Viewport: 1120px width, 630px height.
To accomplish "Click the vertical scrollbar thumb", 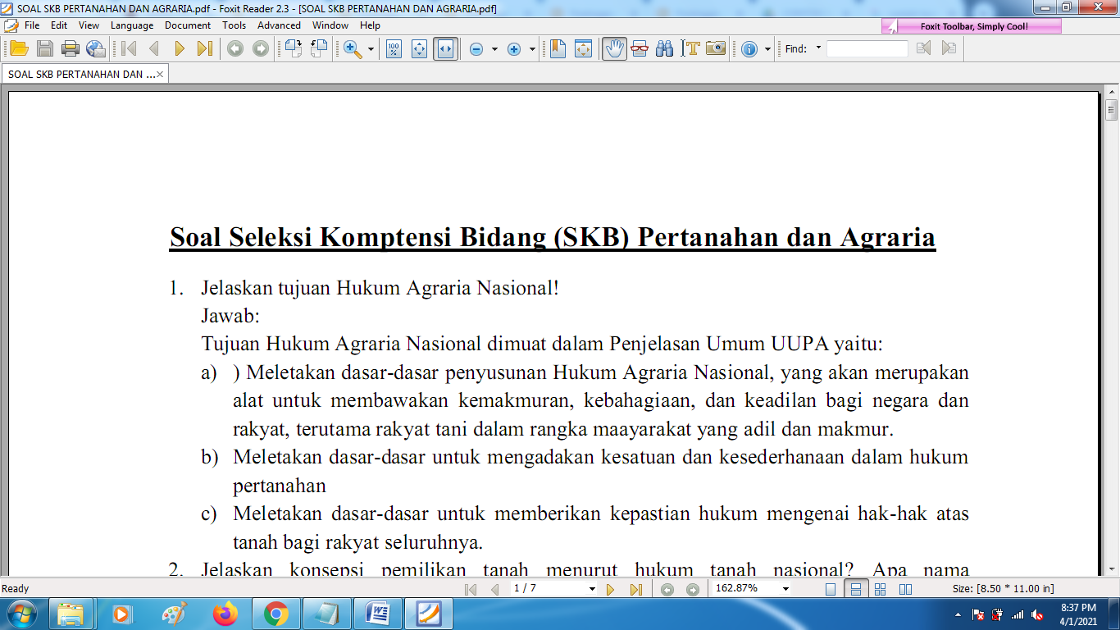I will pos(1113,111).
